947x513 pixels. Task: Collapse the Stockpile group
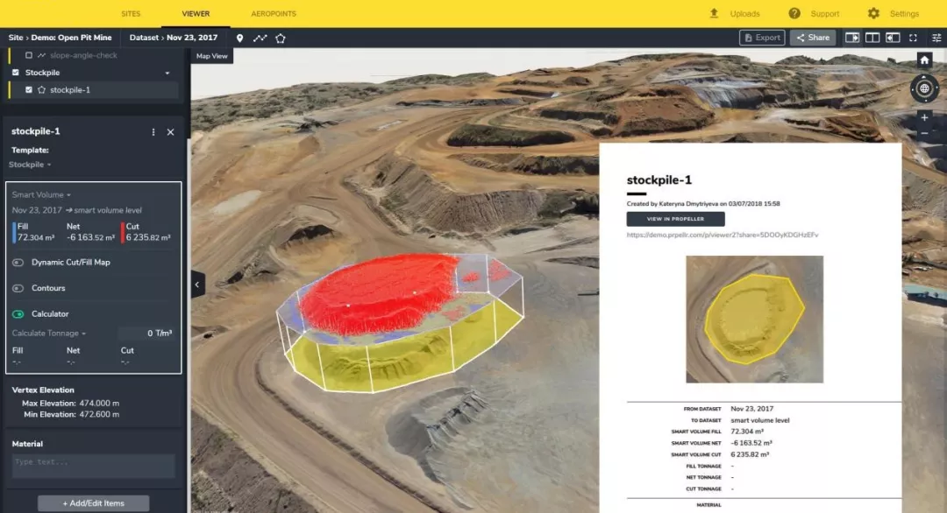coord(167,73)
